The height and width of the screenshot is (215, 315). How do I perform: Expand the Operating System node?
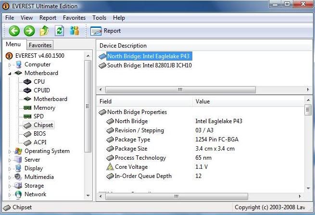tap(10, 152)
